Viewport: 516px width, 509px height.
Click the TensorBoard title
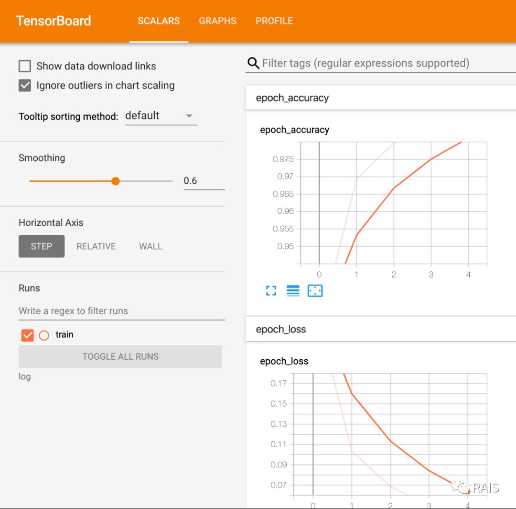[x=54, y=21]
